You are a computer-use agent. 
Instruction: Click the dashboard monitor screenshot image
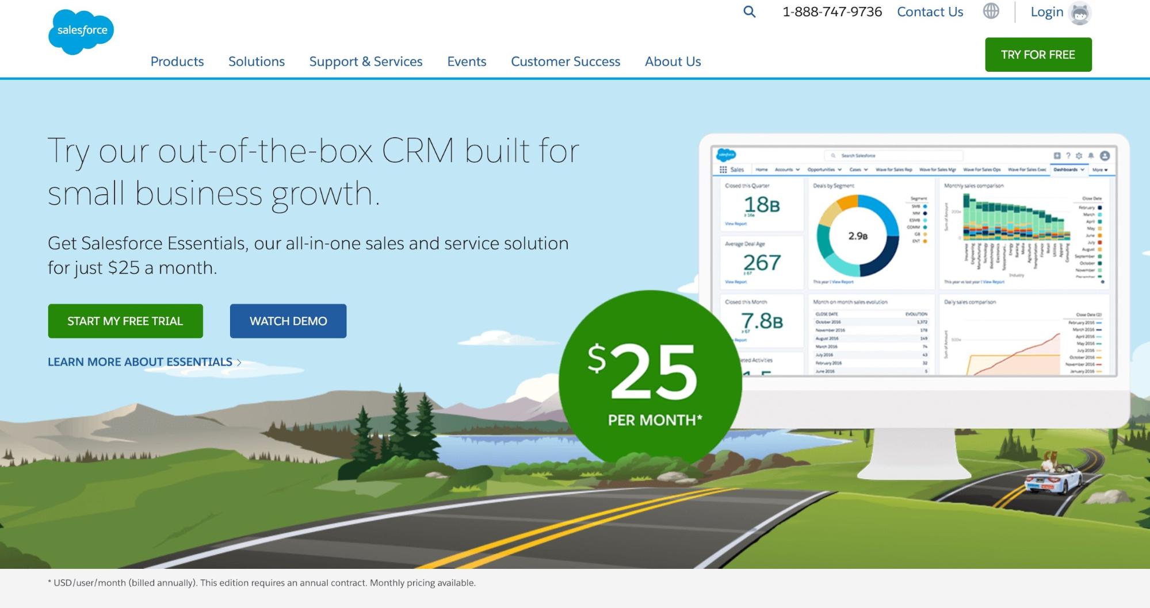(x=914, y=260)
